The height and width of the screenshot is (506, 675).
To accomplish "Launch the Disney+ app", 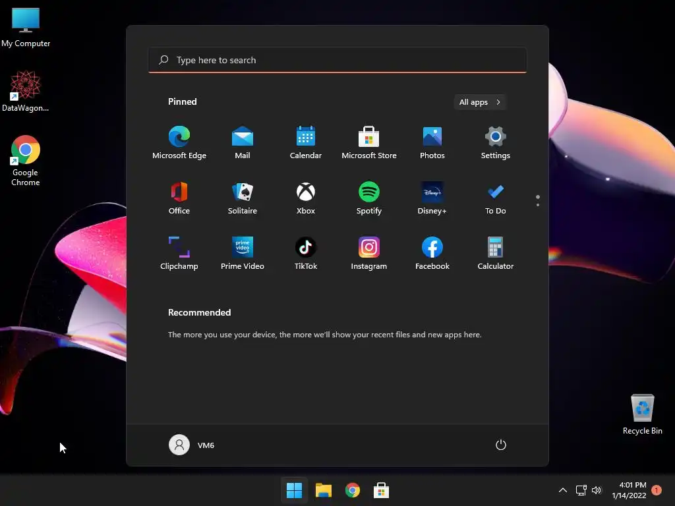I will 432,198.
